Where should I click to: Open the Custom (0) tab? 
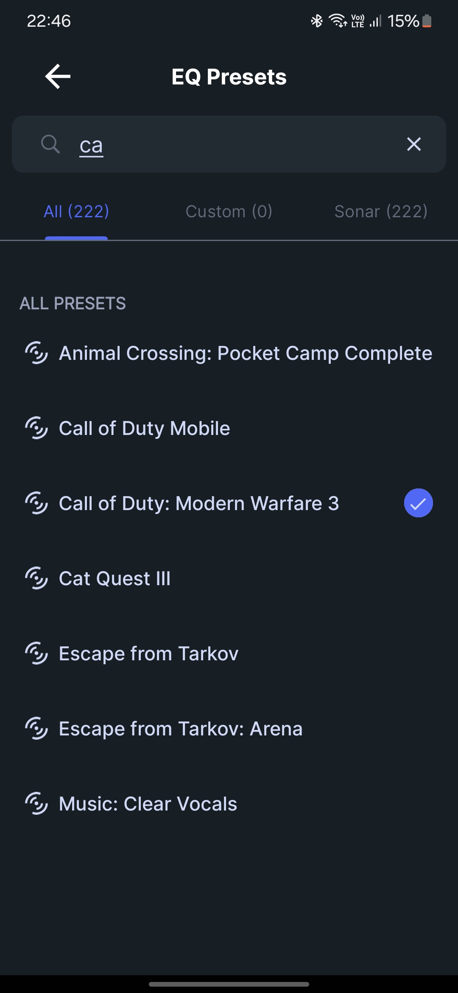click(229, 211)
